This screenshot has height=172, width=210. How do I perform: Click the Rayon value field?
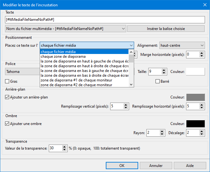tap(153, 133)
